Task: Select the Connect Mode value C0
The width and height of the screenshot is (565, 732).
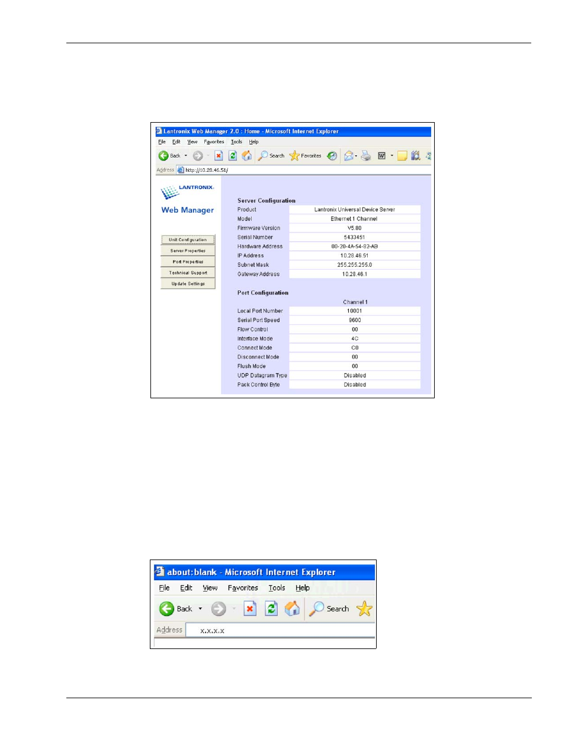Action: click(x=355, y=348)
